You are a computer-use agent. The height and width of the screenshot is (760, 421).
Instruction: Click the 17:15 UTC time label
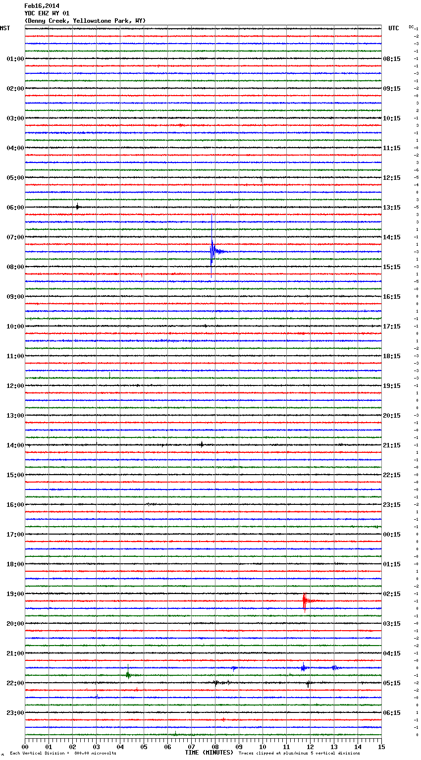tap(392, 326)
